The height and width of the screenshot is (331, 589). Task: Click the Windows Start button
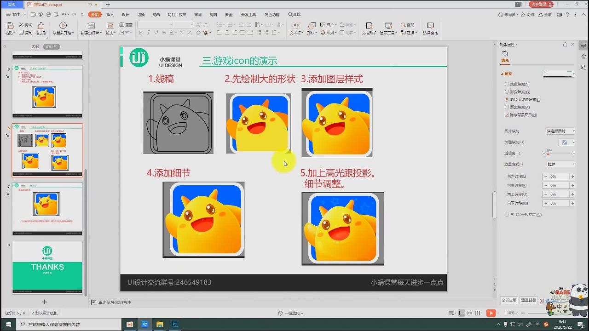click(x=8, y=325)
